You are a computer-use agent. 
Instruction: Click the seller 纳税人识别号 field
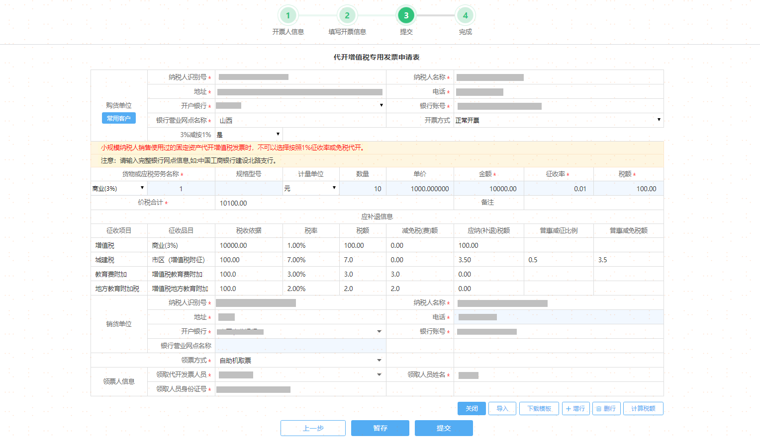[x=300, y=302]
